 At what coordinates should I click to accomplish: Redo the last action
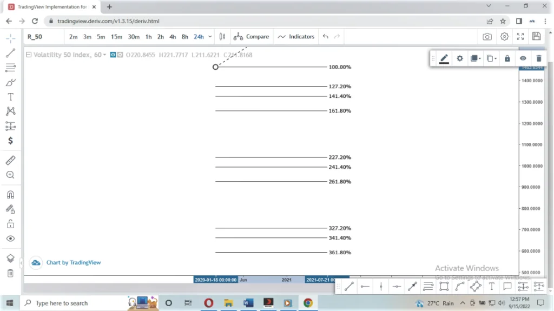point(337,36)
